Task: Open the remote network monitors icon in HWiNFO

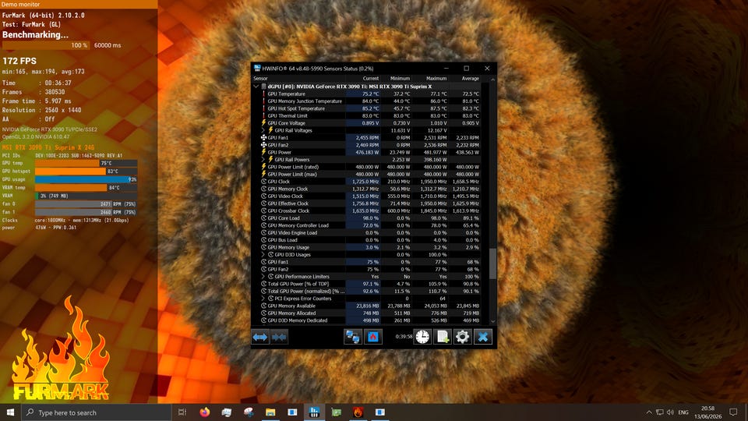Action: point(352,337)
